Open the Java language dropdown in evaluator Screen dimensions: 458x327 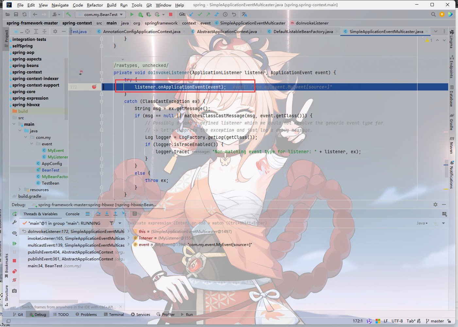pos(422,223)
